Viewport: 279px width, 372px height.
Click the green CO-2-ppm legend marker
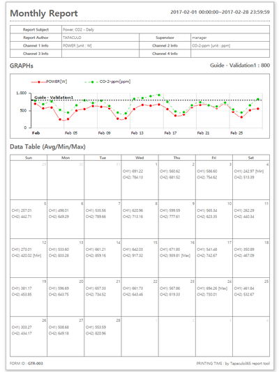(x=92, y=82)
